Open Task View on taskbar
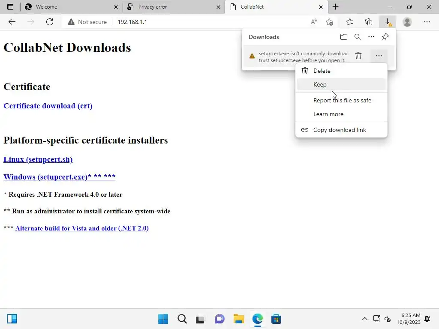This screenshot has width=439, height=329. (x=200, y=319)
